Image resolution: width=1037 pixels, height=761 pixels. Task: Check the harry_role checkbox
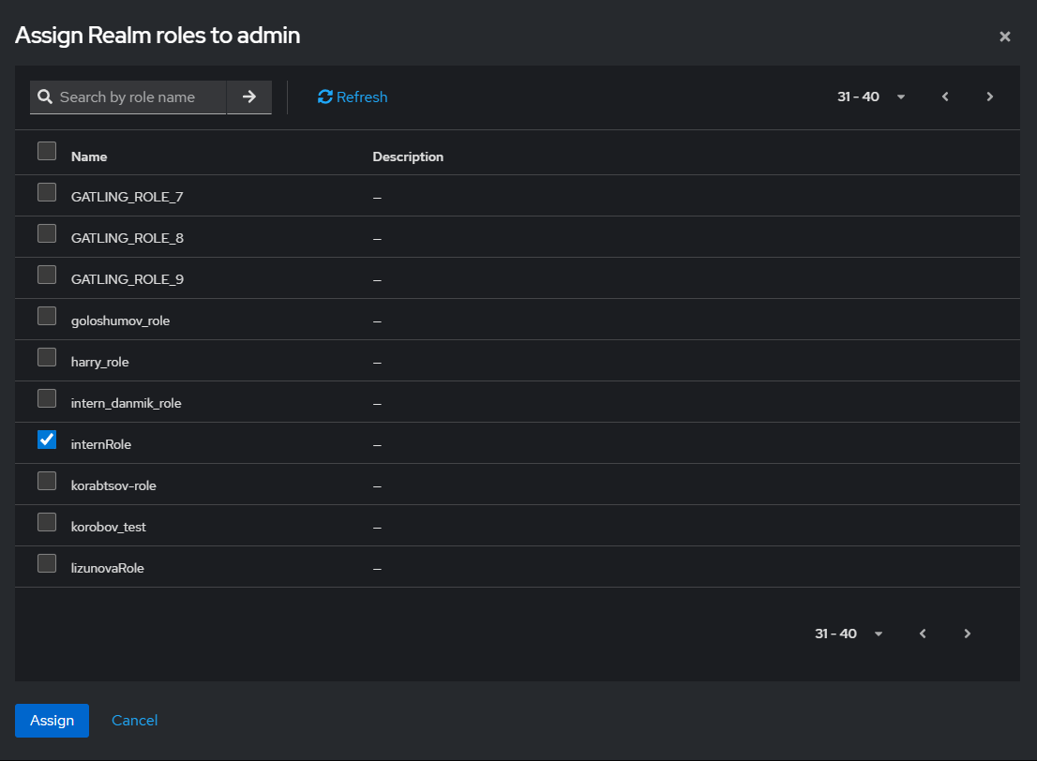coord(47,357)
